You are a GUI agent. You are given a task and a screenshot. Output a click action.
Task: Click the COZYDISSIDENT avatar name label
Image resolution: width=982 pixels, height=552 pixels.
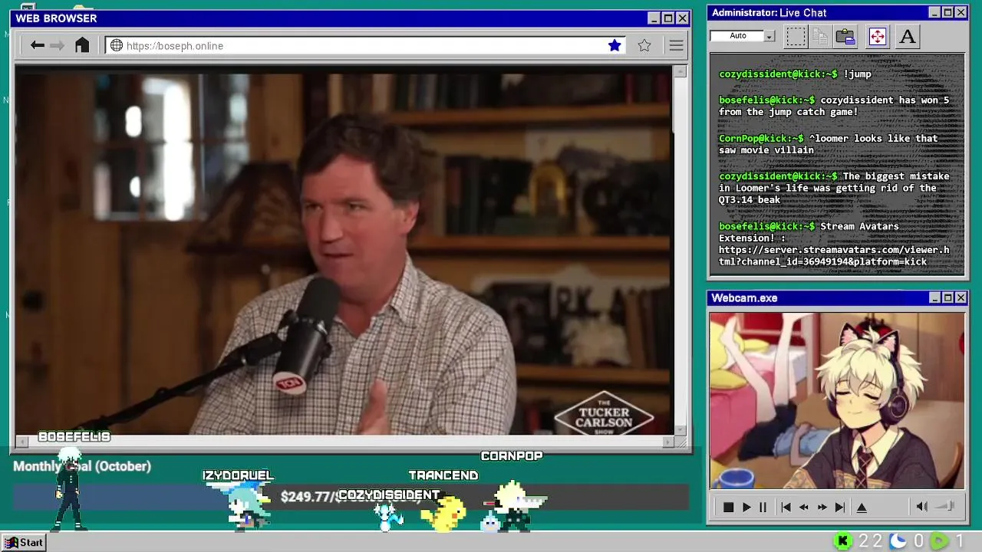389,495
